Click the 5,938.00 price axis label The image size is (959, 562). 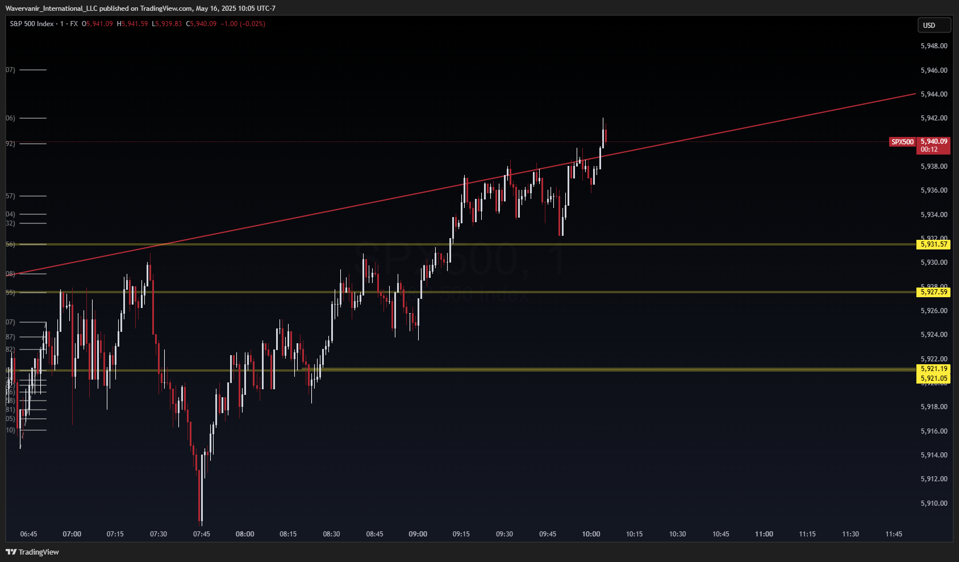click(934, 166)
